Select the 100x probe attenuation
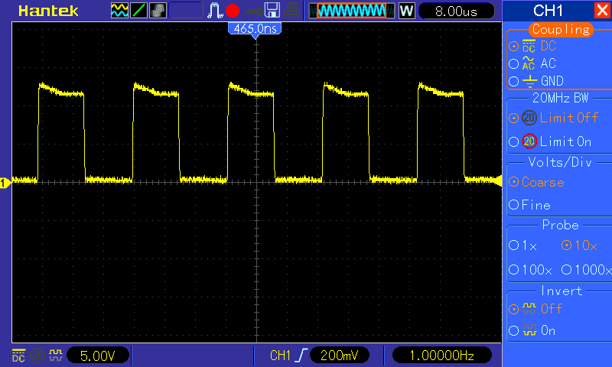The width and height of the screenshot is (612, 367). pyautogui.click(x=513, y=269)
